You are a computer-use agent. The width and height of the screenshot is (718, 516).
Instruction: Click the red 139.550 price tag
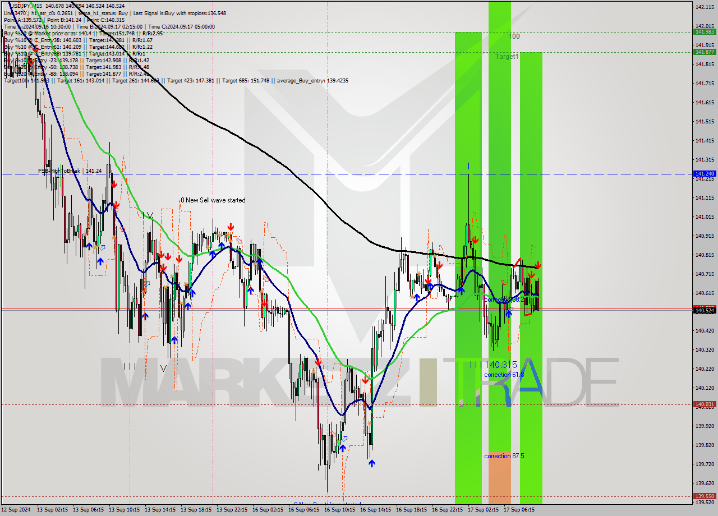[x=705, y=496]
